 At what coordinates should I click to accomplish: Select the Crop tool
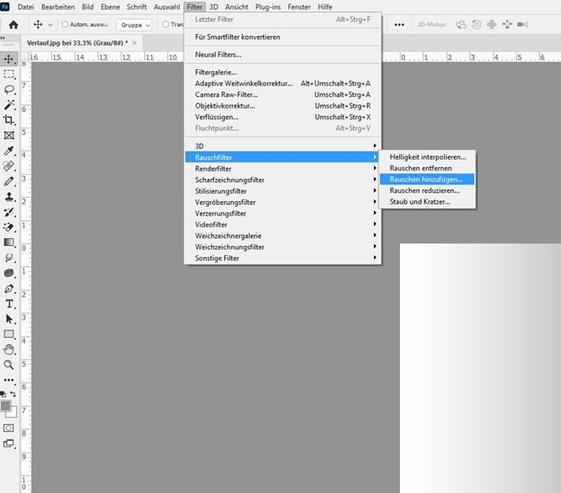pos(9,120)
